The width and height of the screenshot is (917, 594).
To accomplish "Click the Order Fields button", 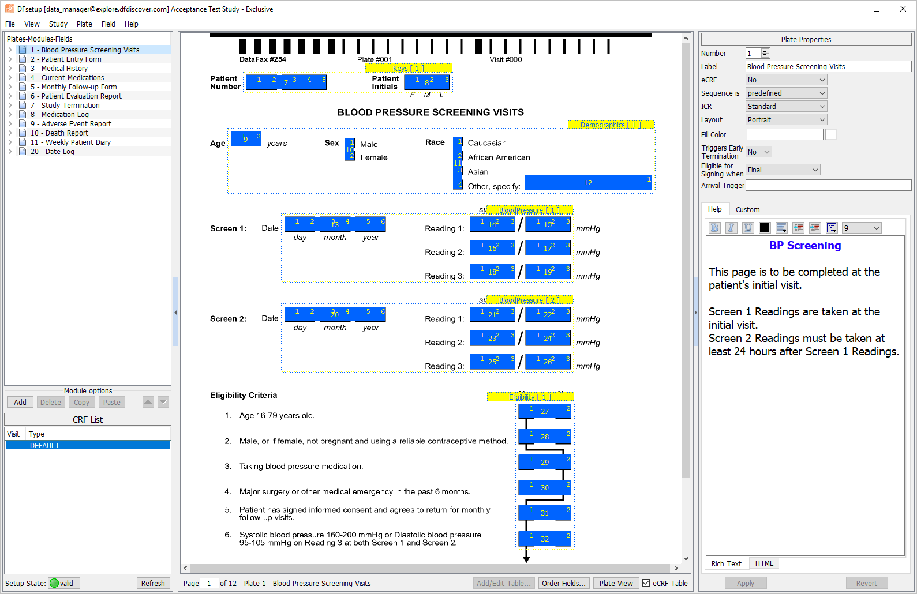I will 564,583.
